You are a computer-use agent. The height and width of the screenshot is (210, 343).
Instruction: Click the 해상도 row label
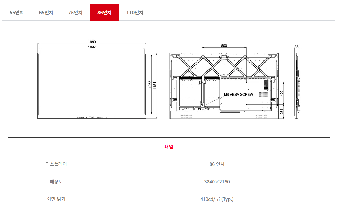click(x=56, y=182)
